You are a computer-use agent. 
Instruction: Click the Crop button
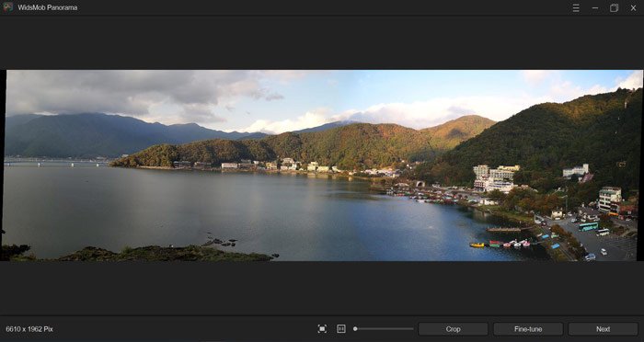click(453, 329)
